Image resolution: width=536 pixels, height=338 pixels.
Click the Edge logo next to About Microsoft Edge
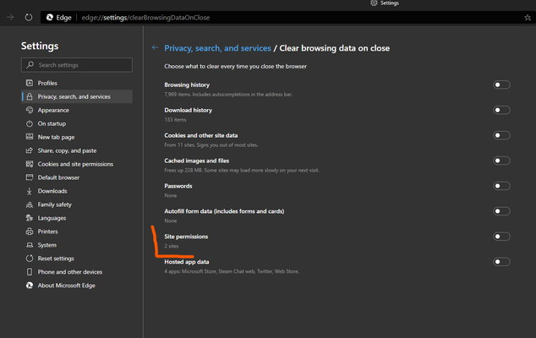click(30, 286)
